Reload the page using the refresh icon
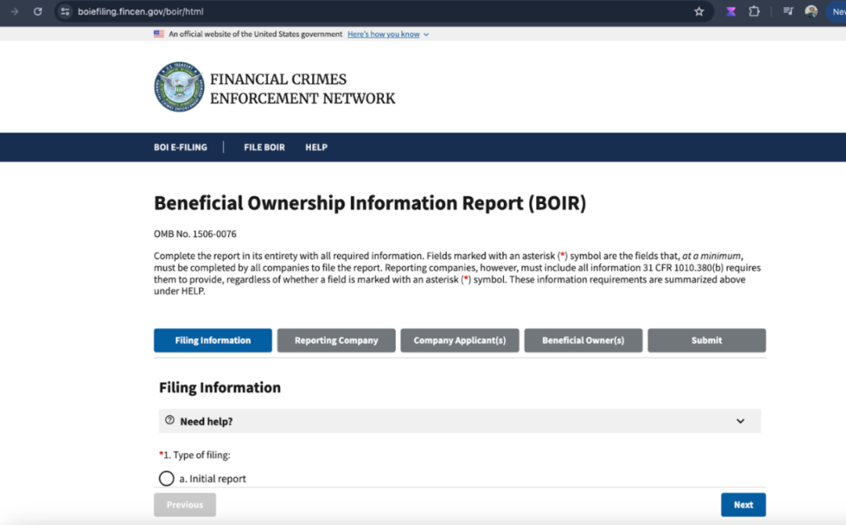This screenshot has height=525, width=846. tap(37, 12)
